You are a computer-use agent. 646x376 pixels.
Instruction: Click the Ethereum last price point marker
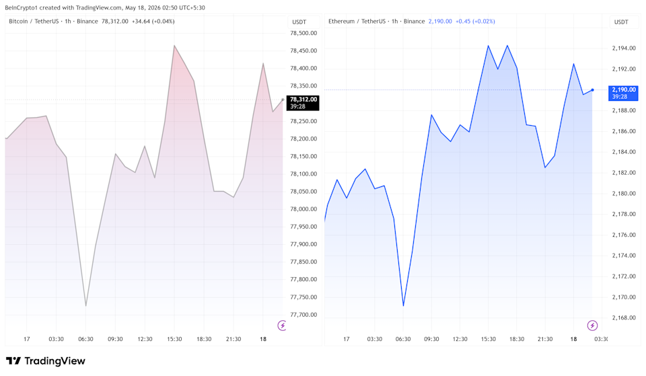pyautogui.click(x=592, y=89)
